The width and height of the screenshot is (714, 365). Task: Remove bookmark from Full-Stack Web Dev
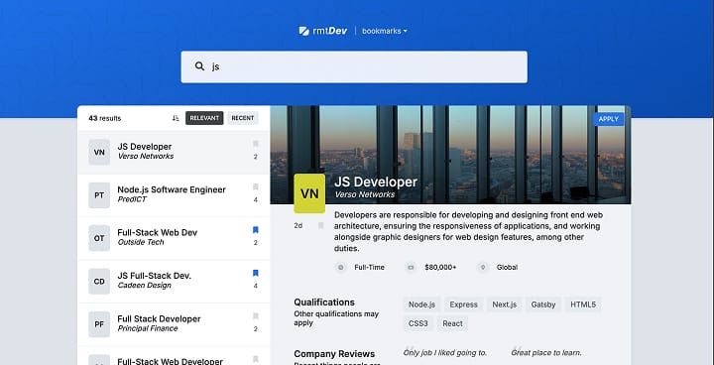coord(256,230)
